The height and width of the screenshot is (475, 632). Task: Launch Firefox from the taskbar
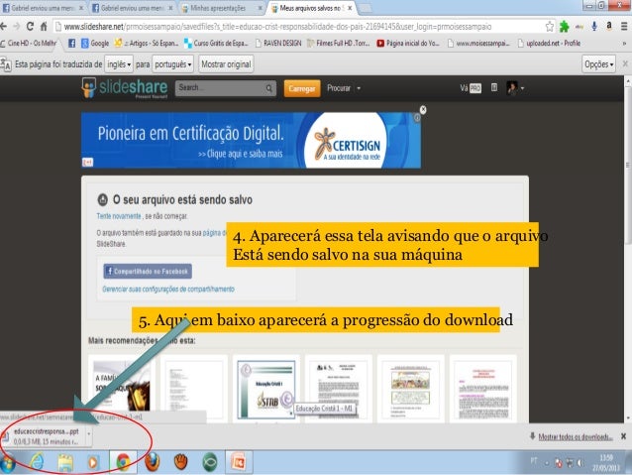(x=153, y=462)
